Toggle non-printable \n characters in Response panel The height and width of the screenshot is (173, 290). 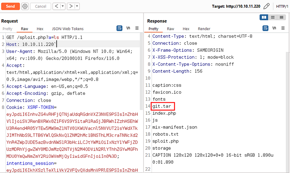coord(274,28)
